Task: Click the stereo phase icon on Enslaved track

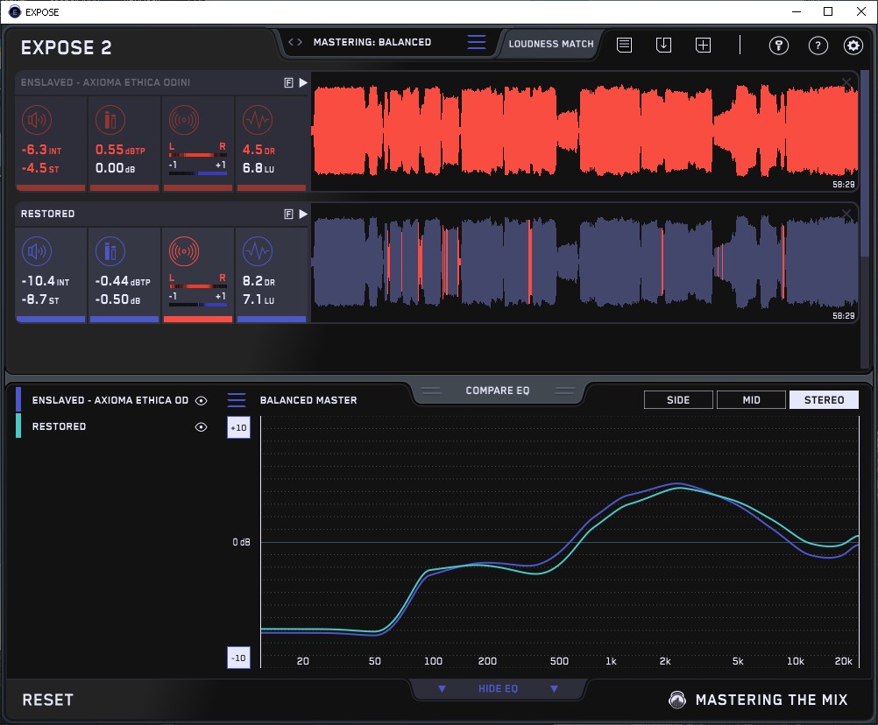Action: pos(184,120)
